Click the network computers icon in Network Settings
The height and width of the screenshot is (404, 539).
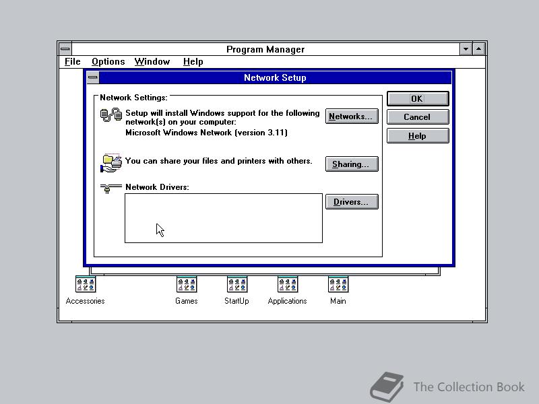[x=110, y=115]
